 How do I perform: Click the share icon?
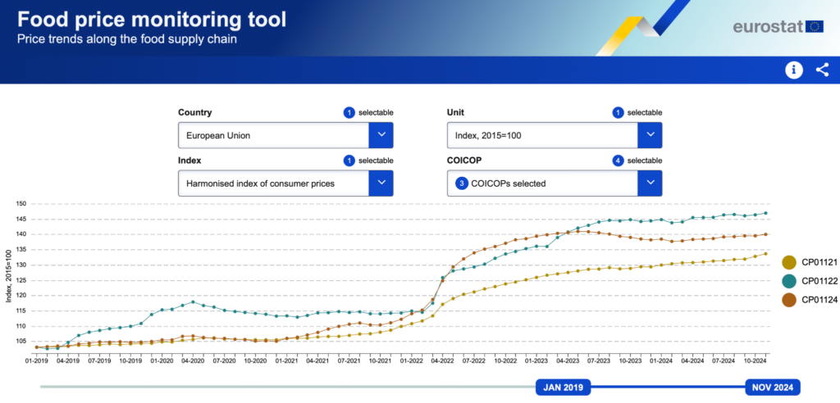(822, 70)
